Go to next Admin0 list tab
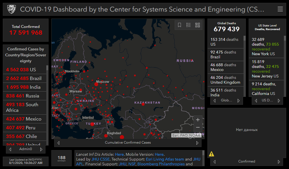This screenshot has width=289, height=169. [41, 149]
